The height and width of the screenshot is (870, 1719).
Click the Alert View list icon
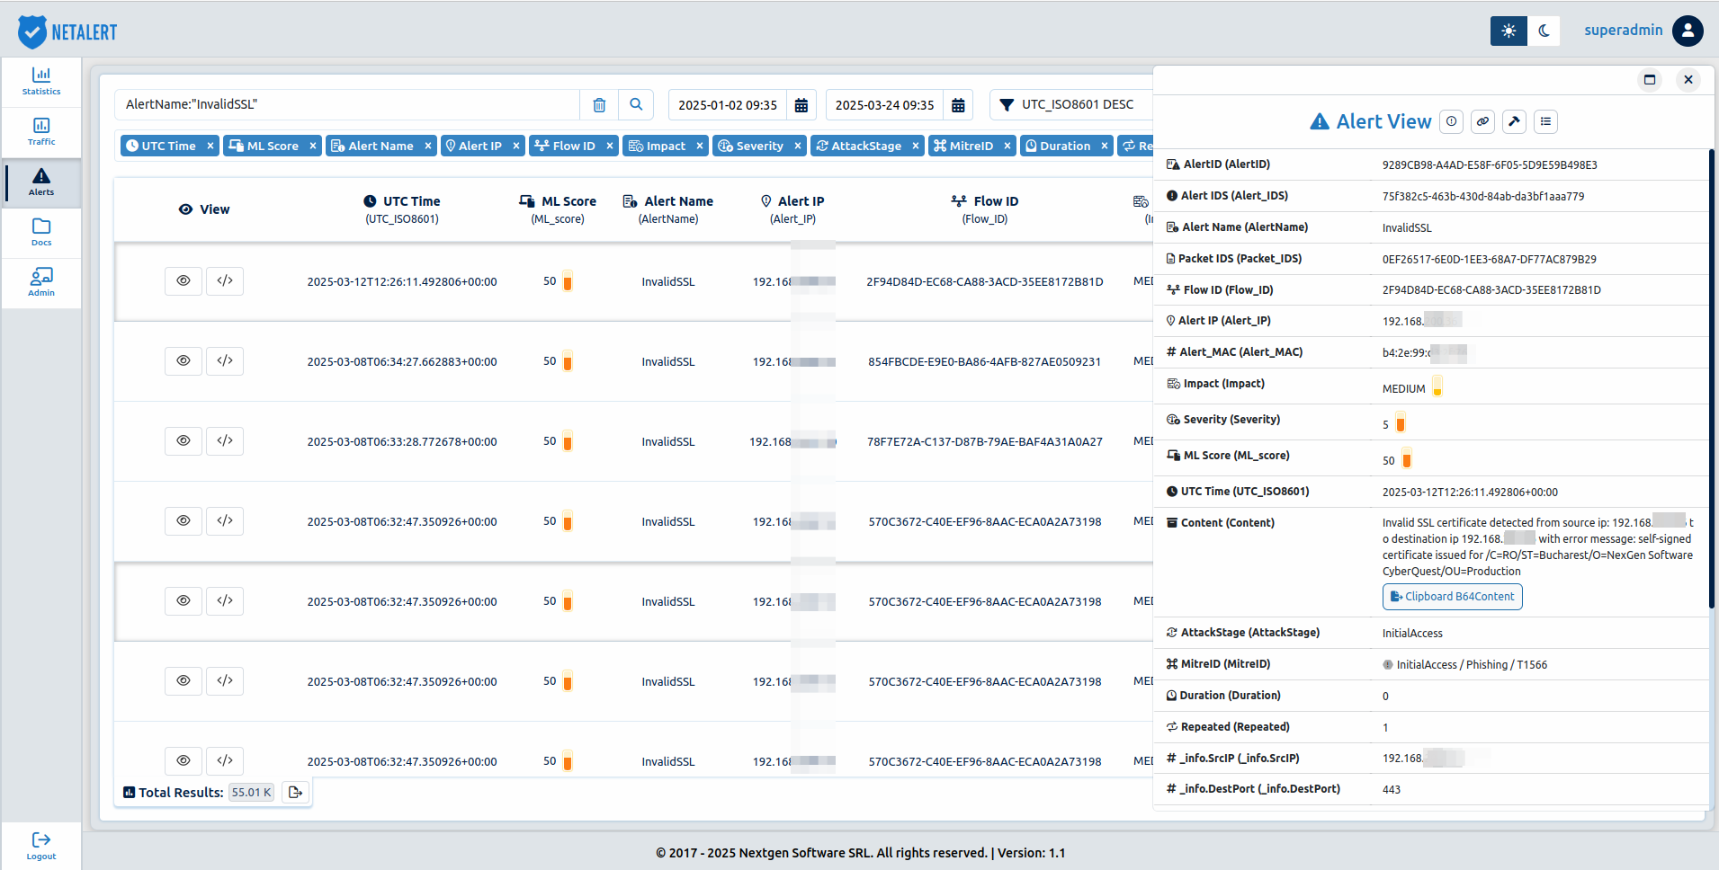pos(1546,121)
